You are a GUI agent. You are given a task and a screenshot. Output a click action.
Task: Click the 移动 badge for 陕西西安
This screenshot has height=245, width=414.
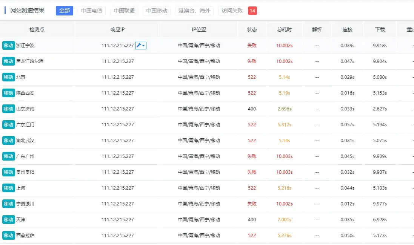coord(8,93)
